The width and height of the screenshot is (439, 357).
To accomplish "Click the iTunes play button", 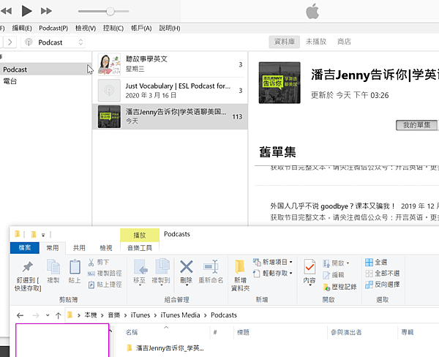I will click(x=26, y=11).
